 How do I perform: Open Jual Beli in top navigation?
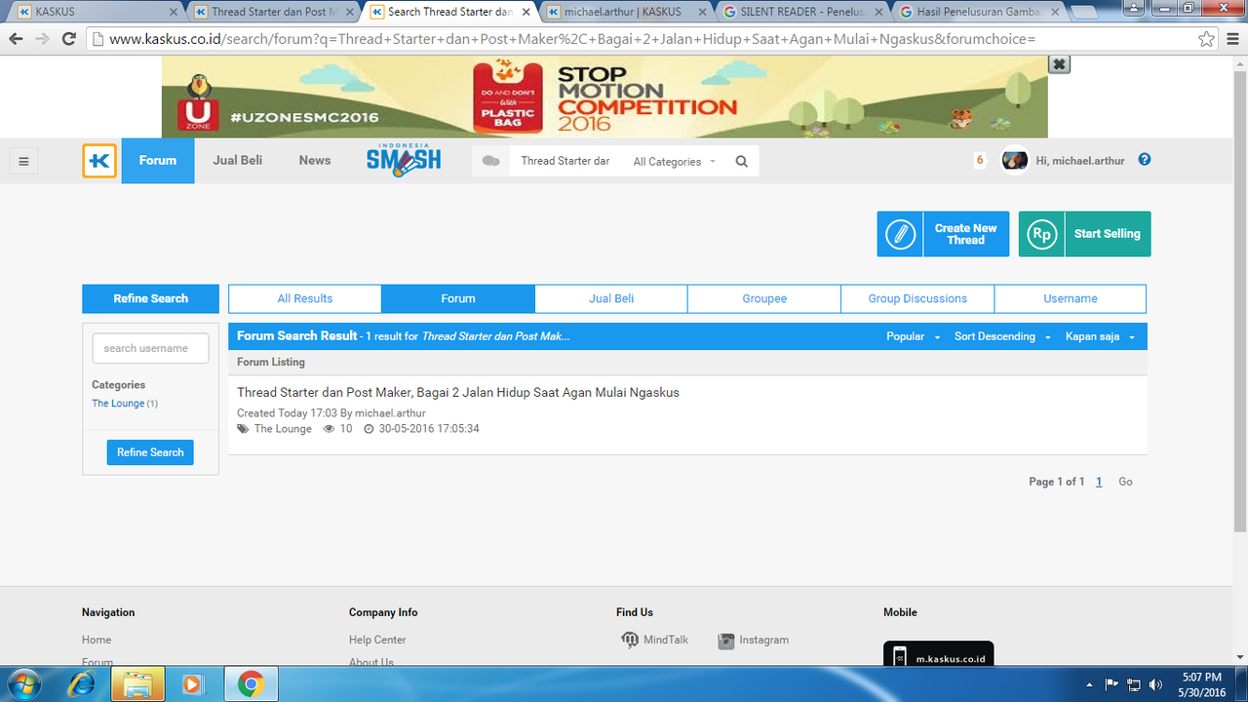tap(238, 161)
